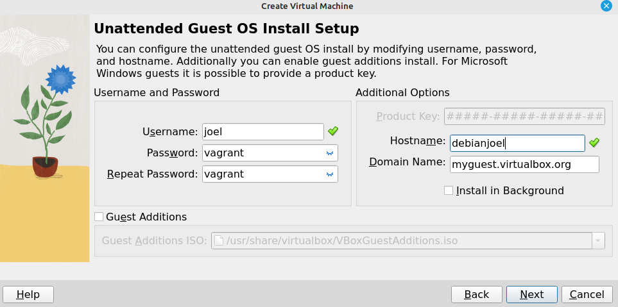Go to Next wizard step

(531, 294)
